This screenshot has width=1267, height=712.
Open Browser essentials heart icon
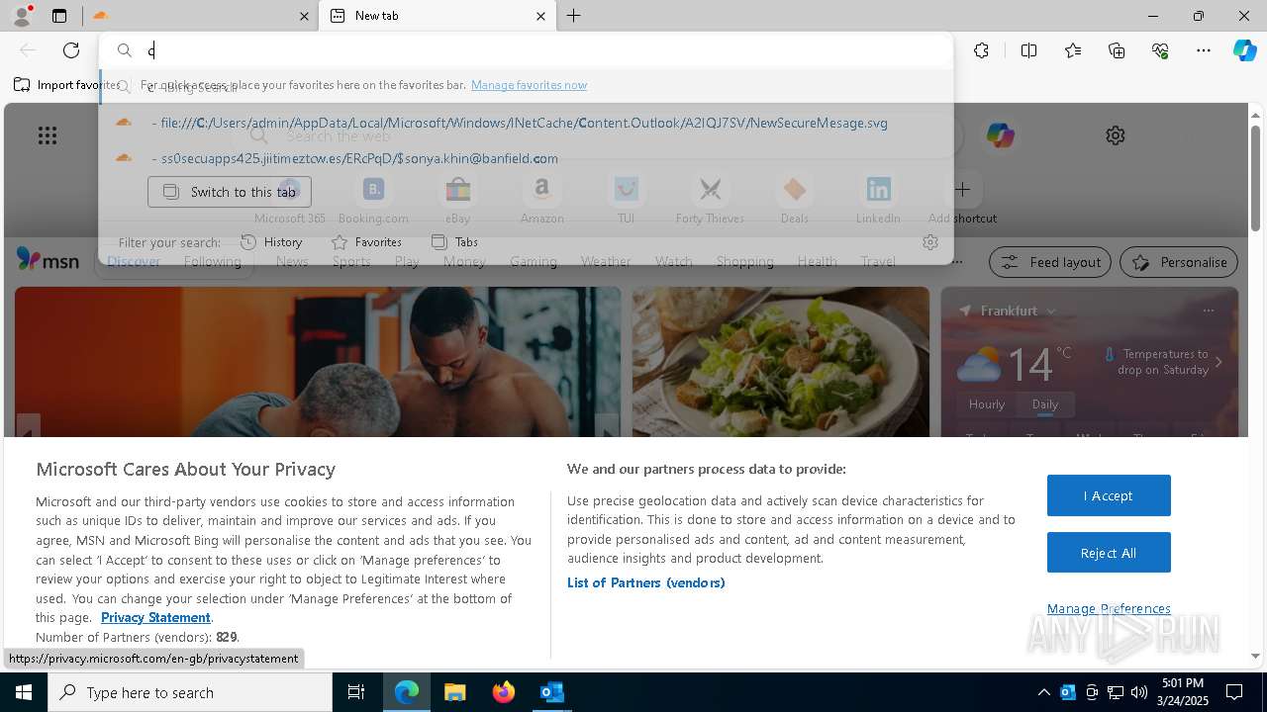click(x=1160, y=50)
